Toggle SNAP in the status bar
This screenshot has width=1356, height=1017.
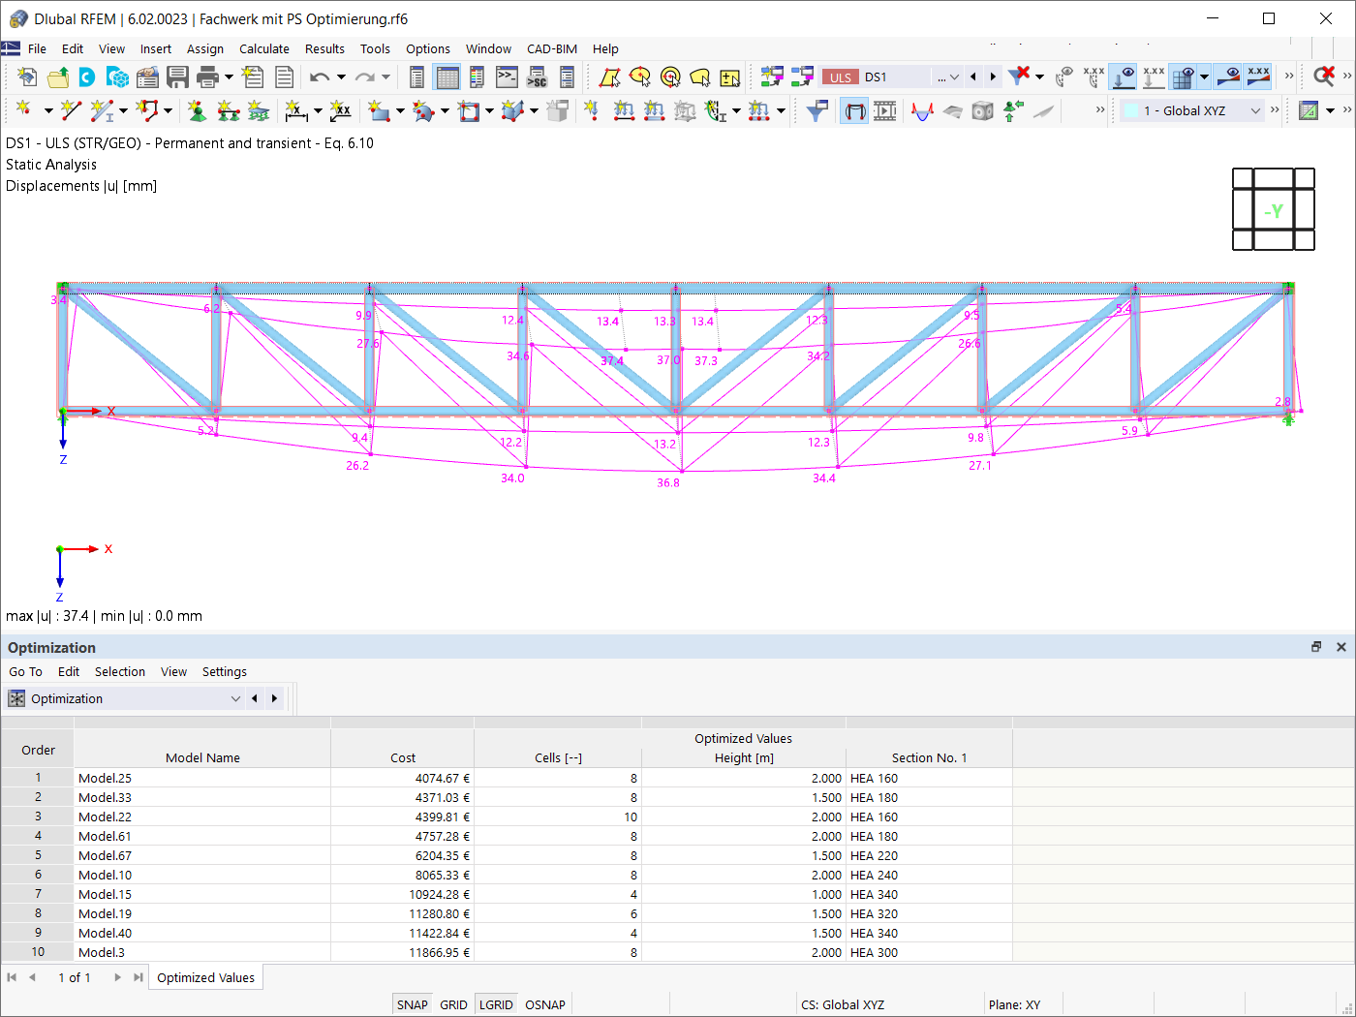[x=412, y=1004]
